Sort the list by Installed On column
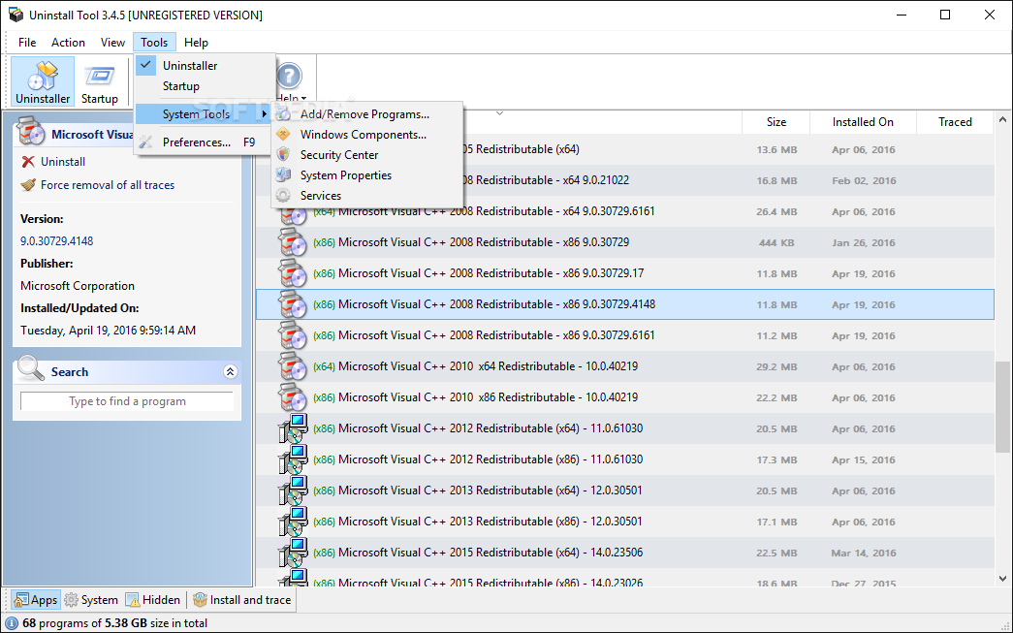1013x633 pixels. [x=863, y=122]
